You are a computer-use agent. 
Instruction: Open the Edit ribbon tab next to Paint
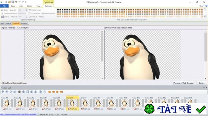[21, 6]
